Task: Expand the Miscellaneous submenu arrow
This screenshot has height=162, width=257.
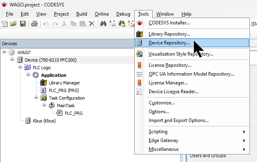Action: 244,149
